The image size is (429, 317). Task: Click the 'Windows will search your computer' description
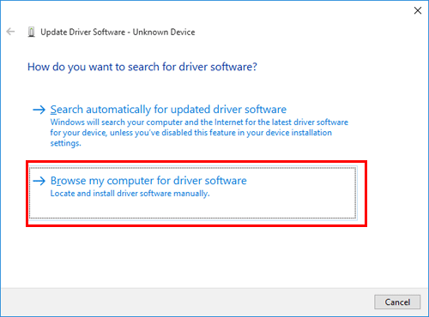tap(199, 133)
